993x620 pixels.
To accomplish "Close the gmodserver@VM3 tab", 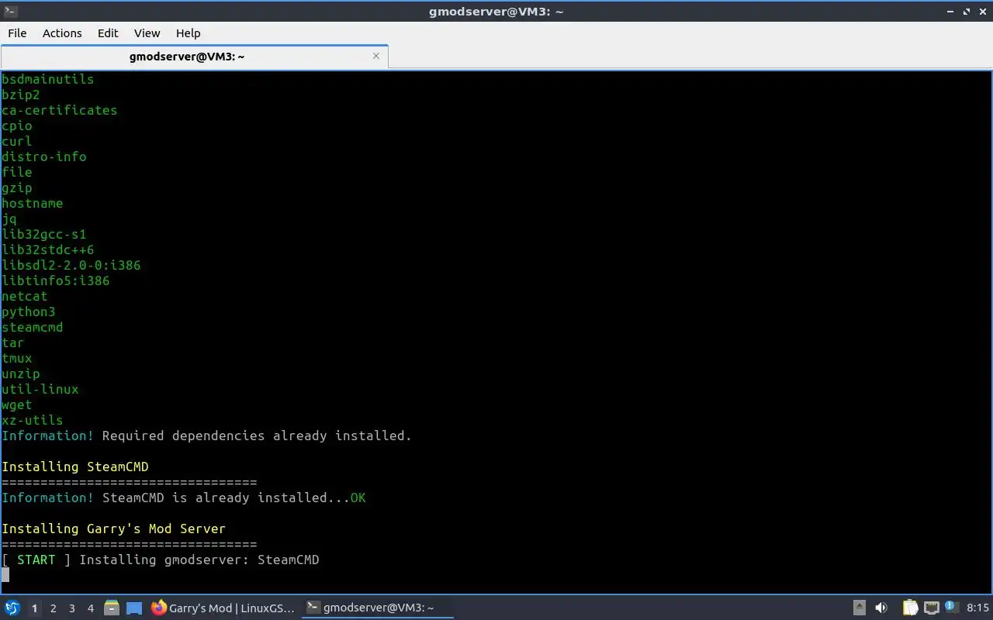I will click(x=376, y=56).
